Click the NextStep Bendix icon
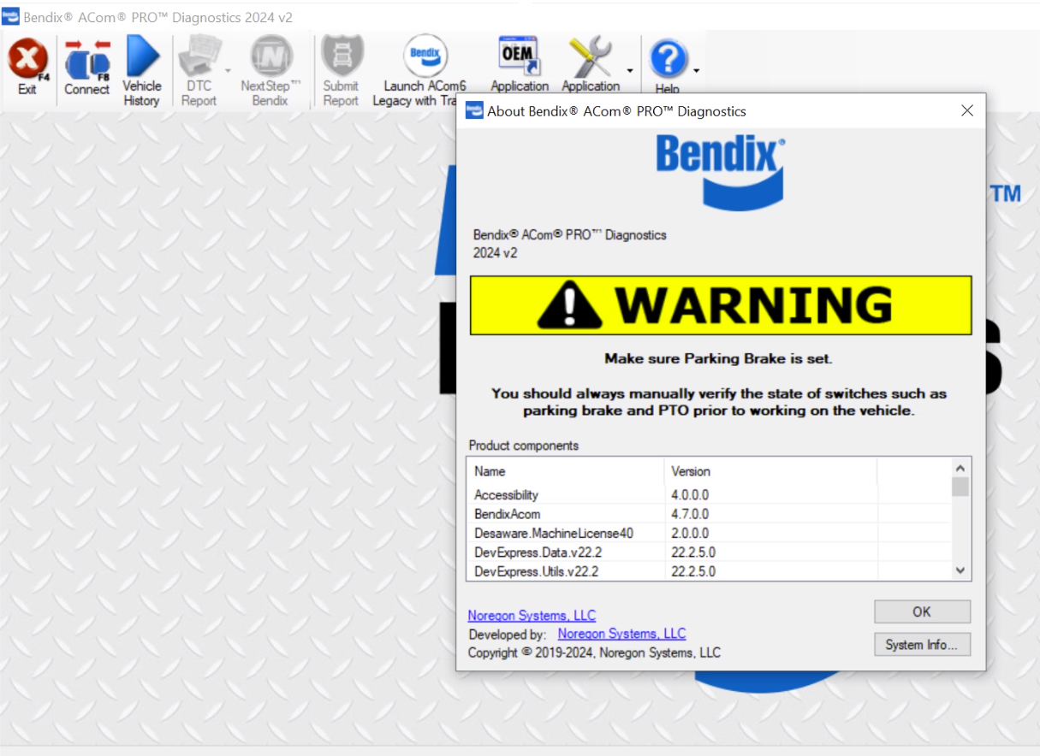1040x756 pixels. pos(270,57)
